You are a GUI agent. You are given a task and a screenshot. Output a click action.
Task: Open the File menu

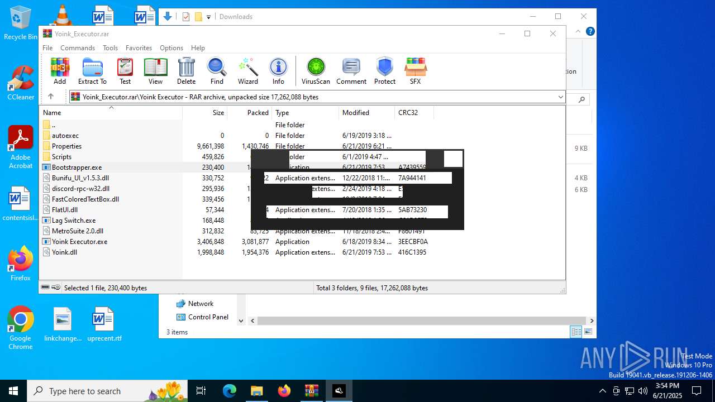(47, 48)
